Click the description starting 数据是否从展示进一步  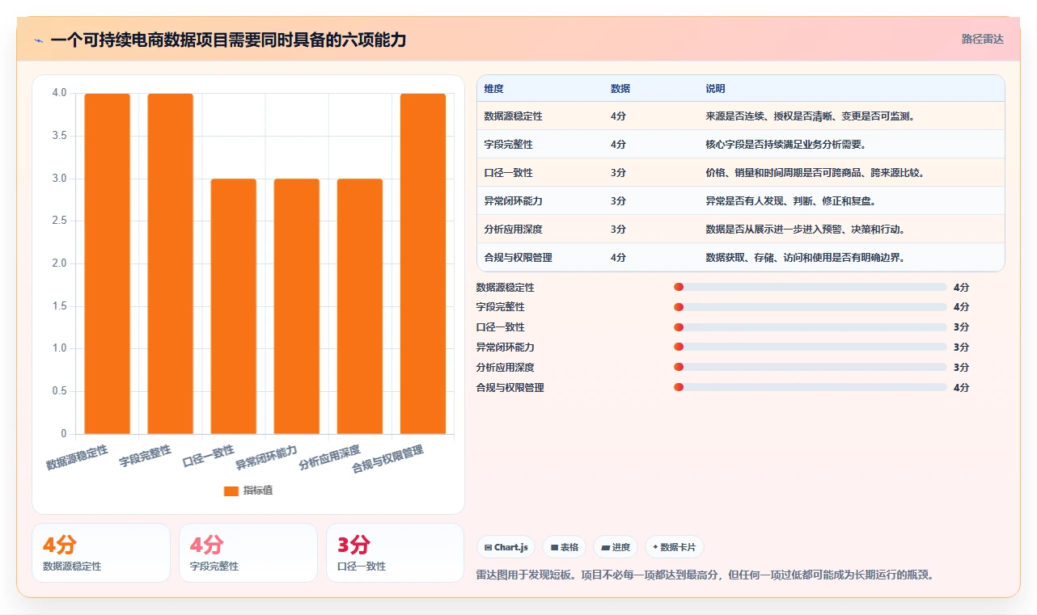pyautogui.click(x=805, y=230)
